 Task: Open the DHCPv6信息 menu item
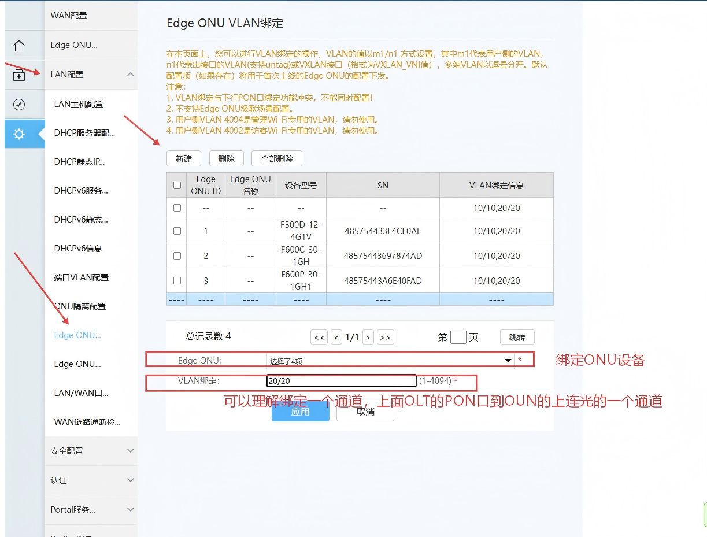pyautogui.click(x=78, y=249)
